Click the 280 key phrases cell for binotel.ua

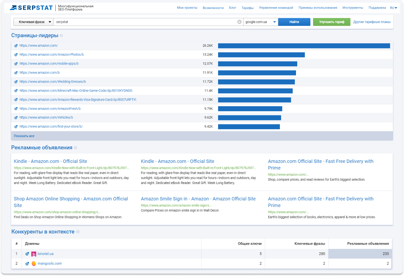pos(297,254)
